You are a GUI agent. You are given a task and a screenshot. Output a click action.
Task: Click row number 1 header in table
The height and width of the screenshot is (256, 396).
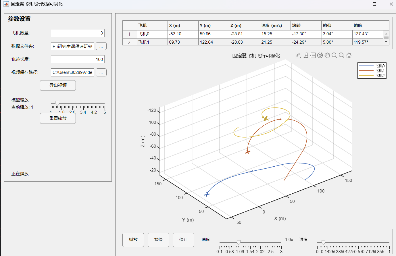129,34
